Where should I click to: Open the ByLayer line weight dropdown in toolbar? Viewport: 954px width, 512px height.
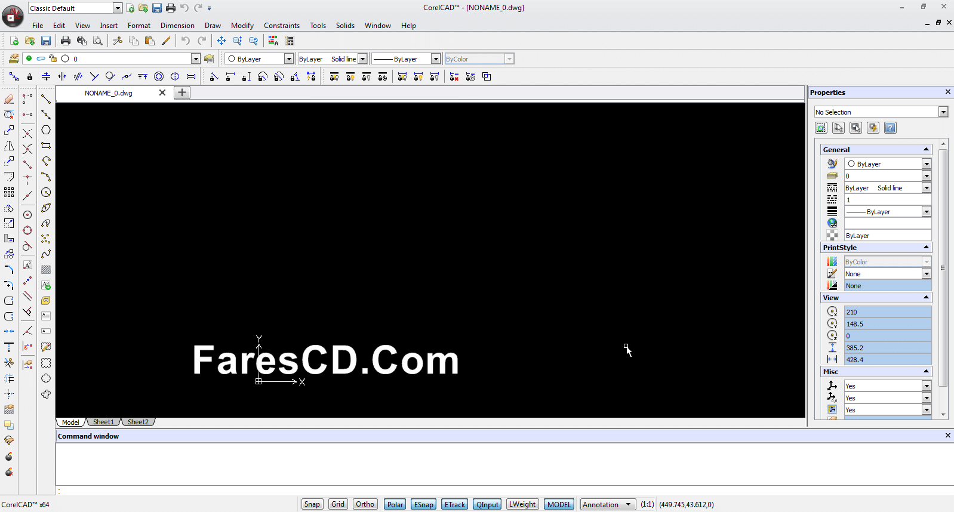coord(436,58)
